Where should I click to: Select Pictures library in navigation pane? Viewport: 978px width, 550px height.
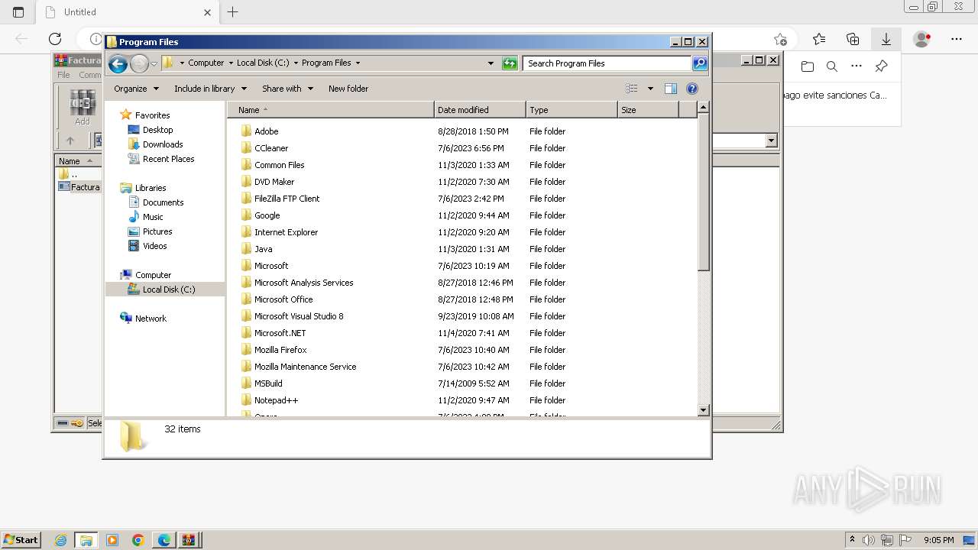point(157,231)
